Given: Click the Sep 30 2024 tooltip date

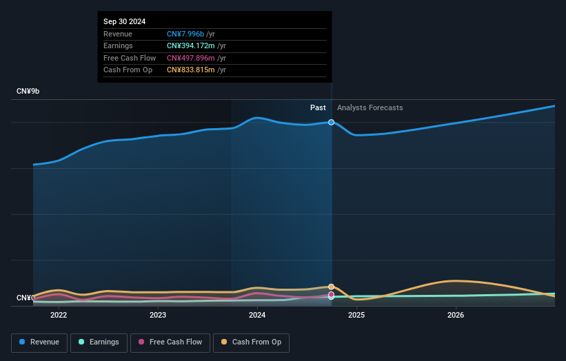Looking at the screenshot, I should [x=125, y=21].
